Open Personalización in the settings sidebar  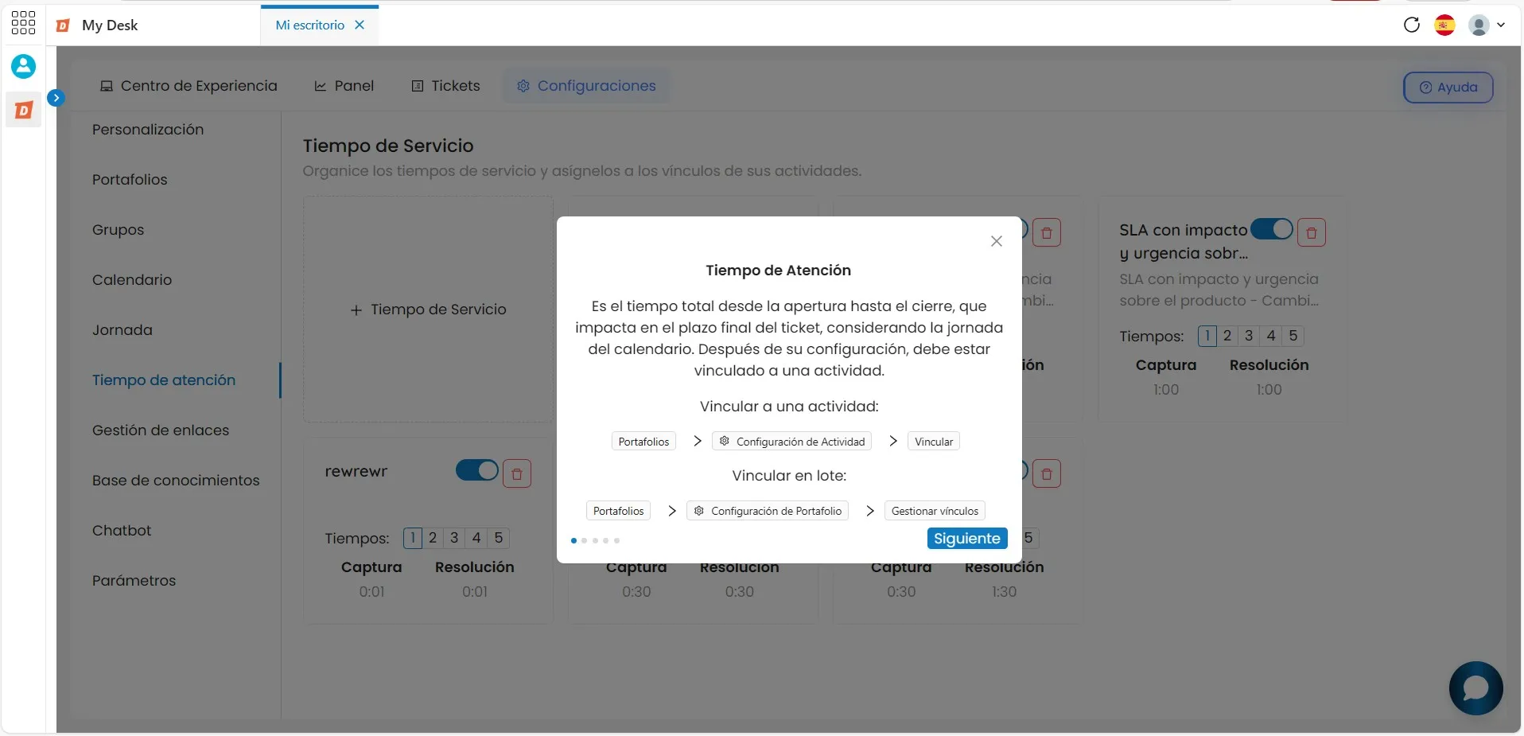pos(148,130)
